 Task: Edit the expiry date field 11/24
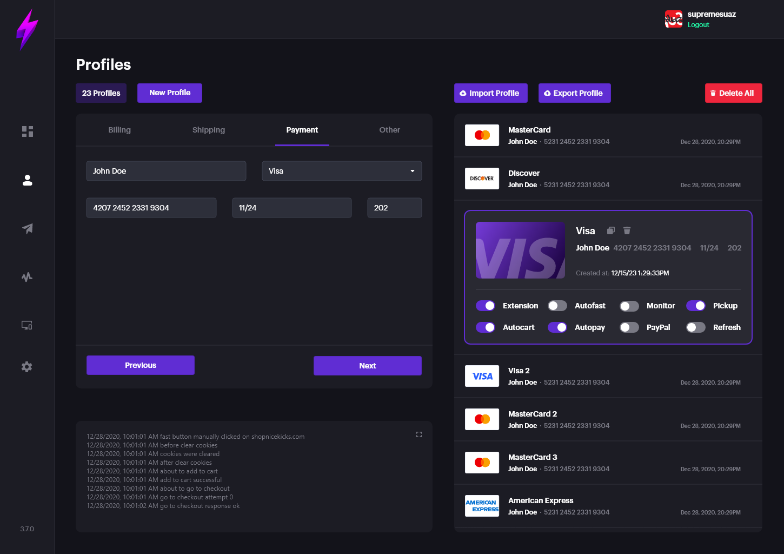pyautogui.click(x=292, y=208)
